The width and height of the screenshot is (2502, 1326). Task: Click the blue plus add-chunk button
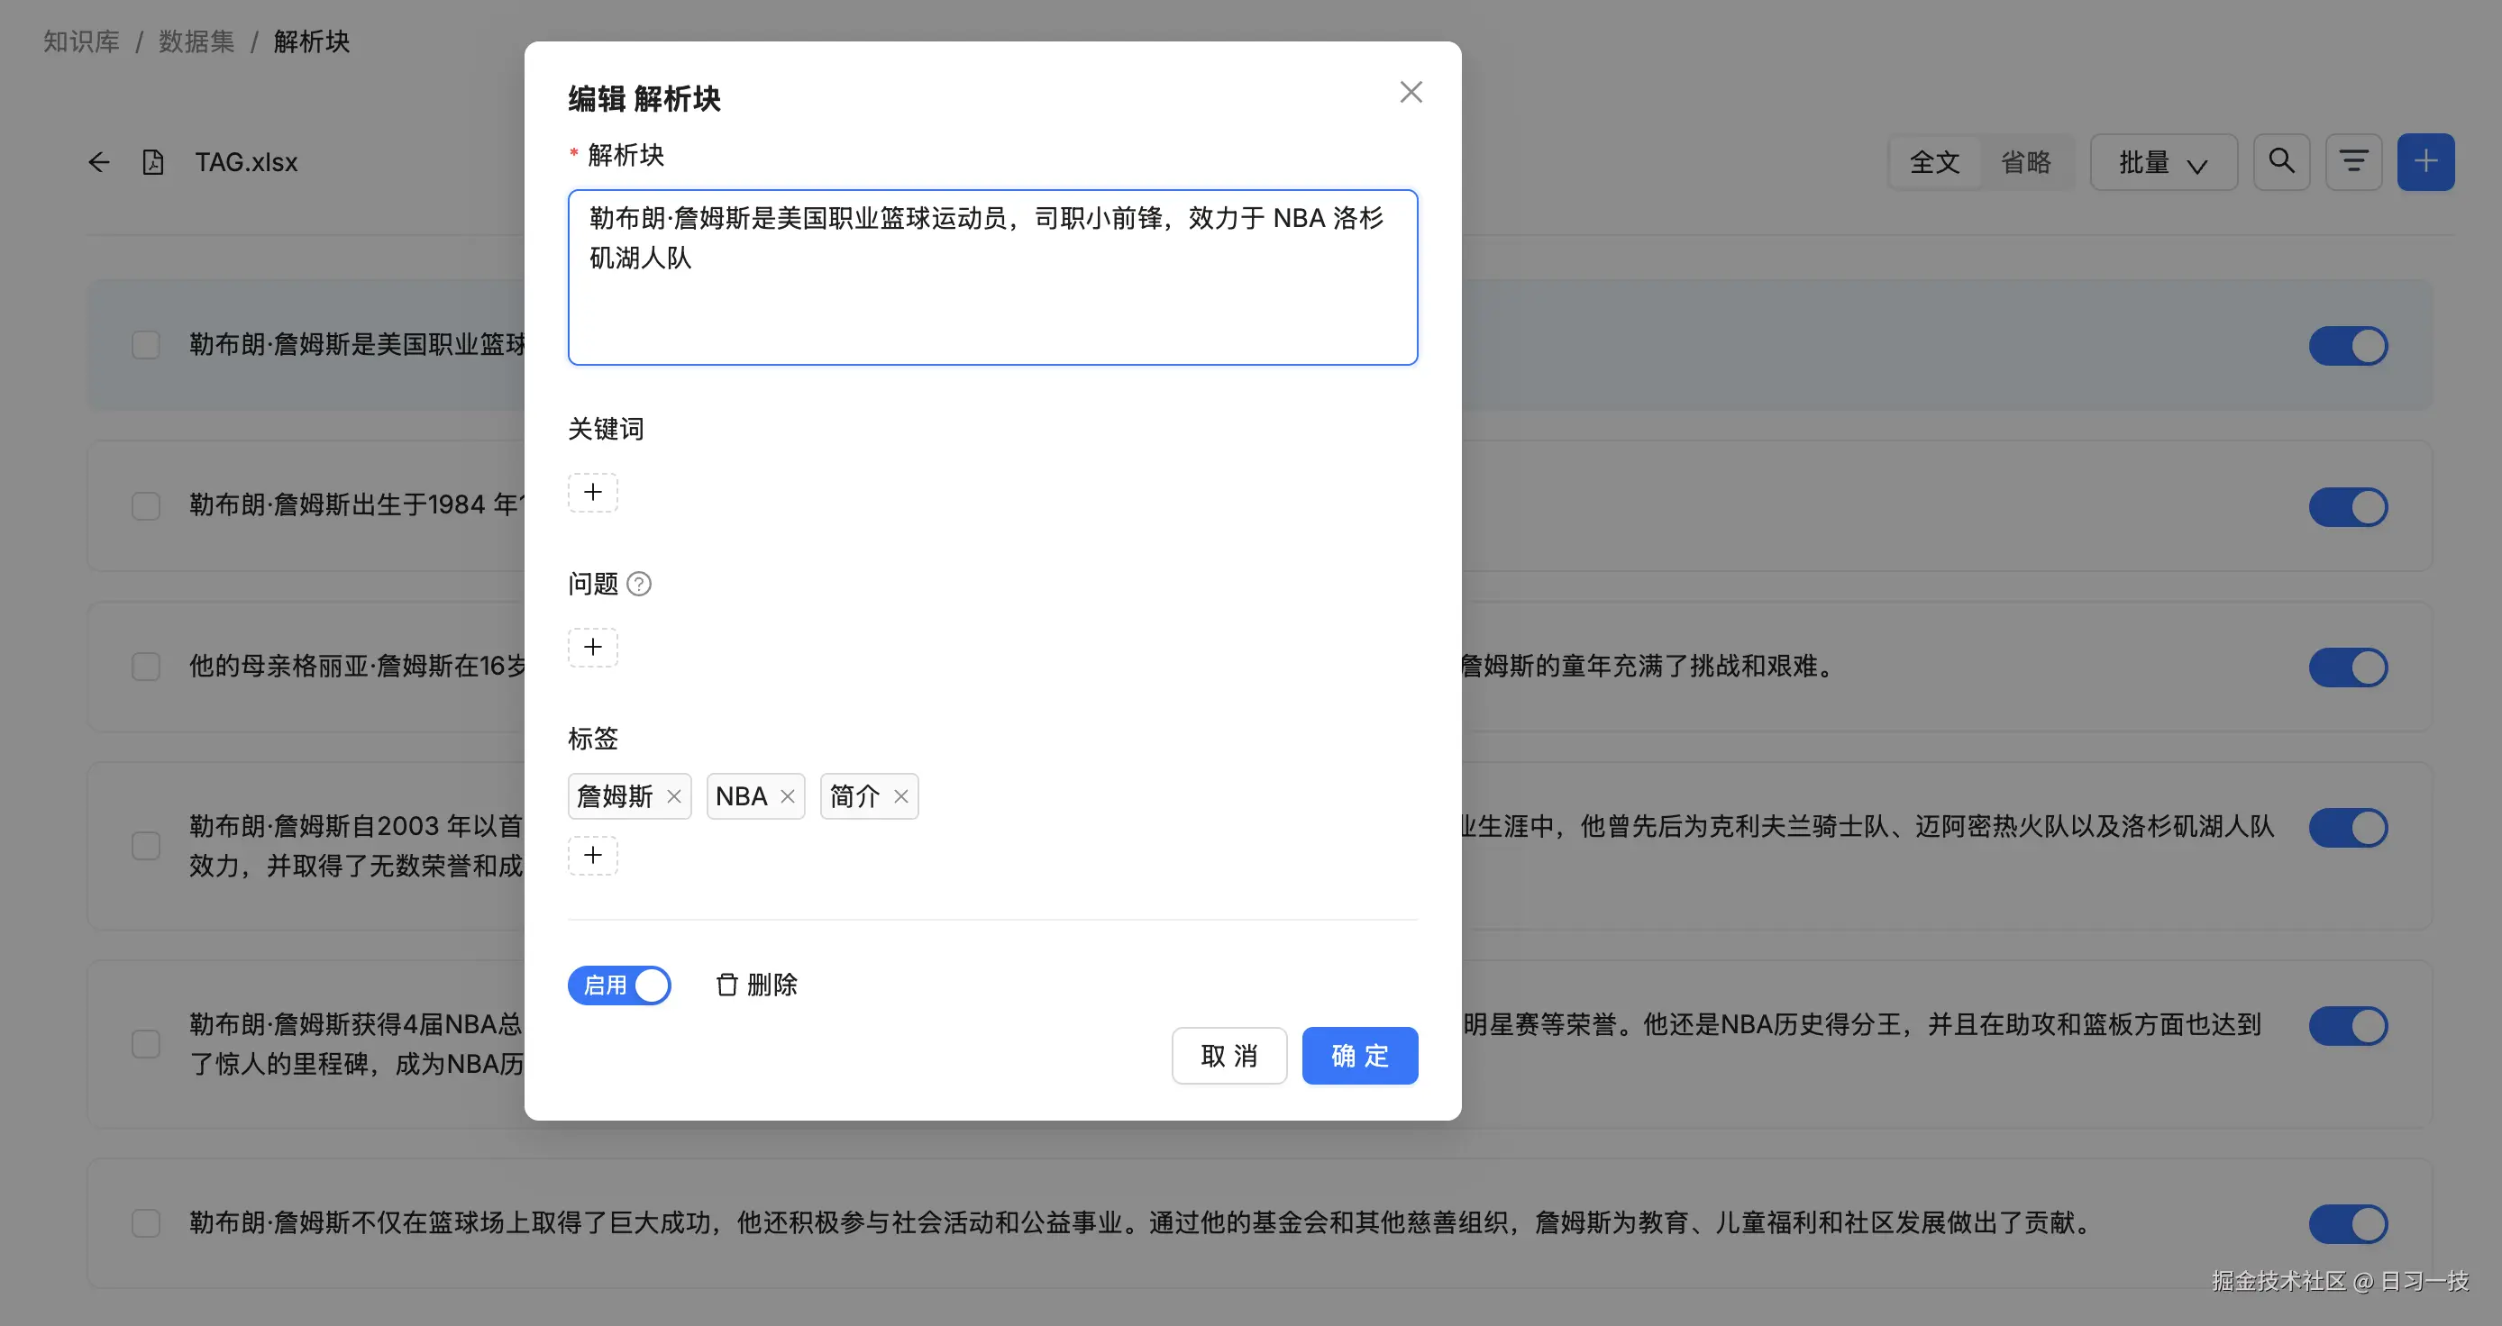(2425, 162)
